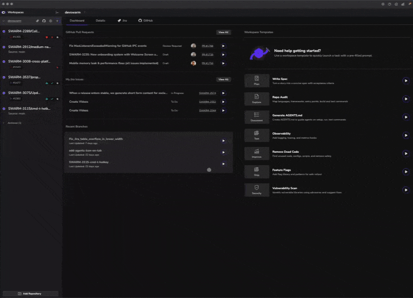Switch to the Details tab

(100, 21)
